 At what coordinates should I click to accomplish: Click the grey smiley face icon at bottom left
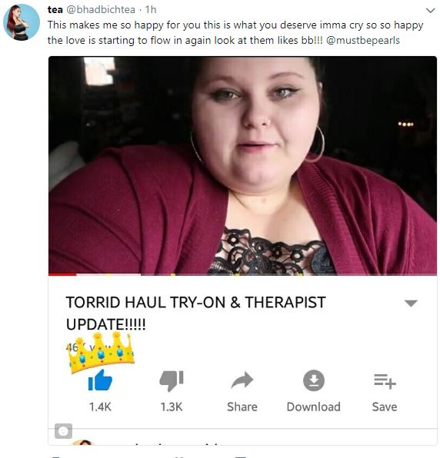[x=63, y=431]
